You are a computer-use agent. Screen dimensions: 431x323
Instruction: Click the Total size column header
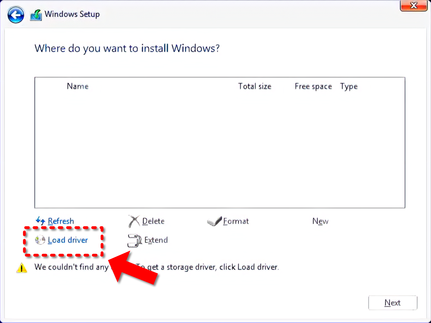[x=255, y=86]
